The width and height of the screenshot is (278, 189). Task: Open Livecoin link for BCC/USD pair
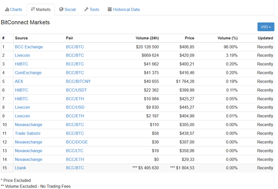22,107
